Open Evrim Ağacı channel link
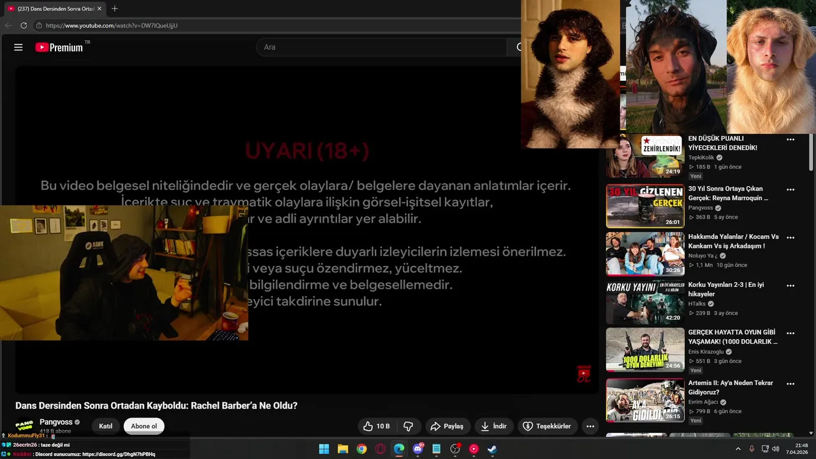816x459 pixels. (703, 402)
